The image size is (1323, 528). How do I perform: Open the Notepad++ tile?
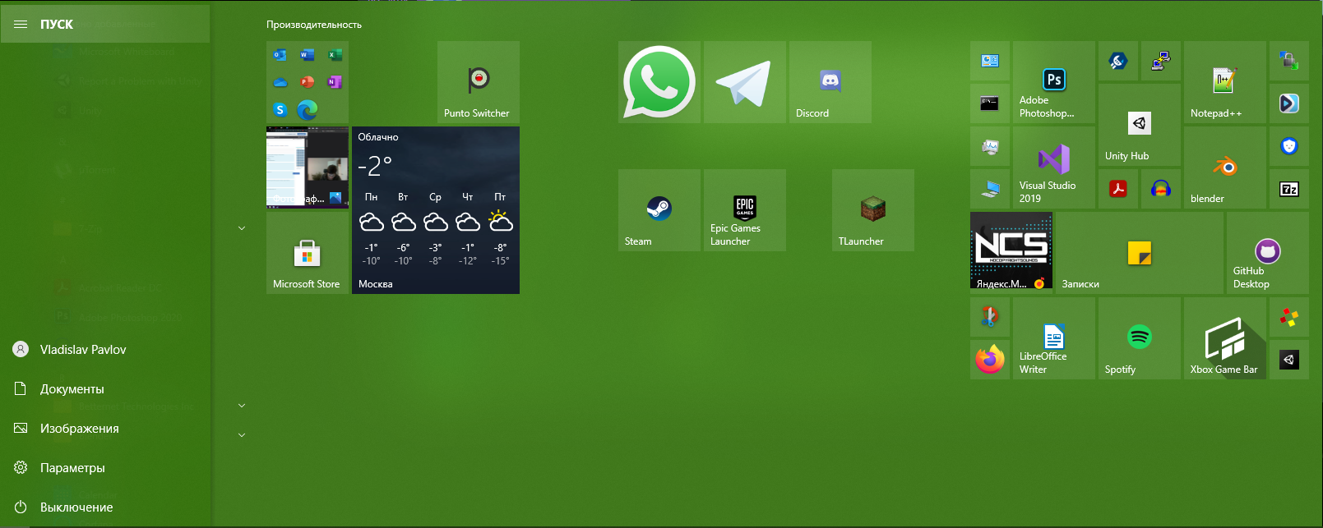(x=1225, y=82)
